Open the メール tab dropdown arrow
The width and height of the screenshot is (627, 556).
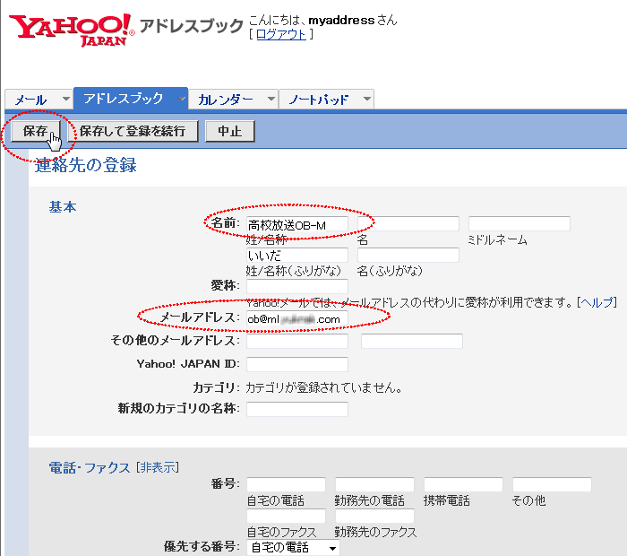(x=65, y=100)
